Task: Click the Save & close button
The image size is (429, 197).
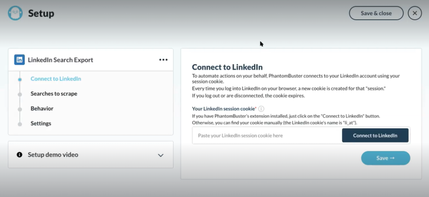Action: pyautogui.click(x=376, y=13)
